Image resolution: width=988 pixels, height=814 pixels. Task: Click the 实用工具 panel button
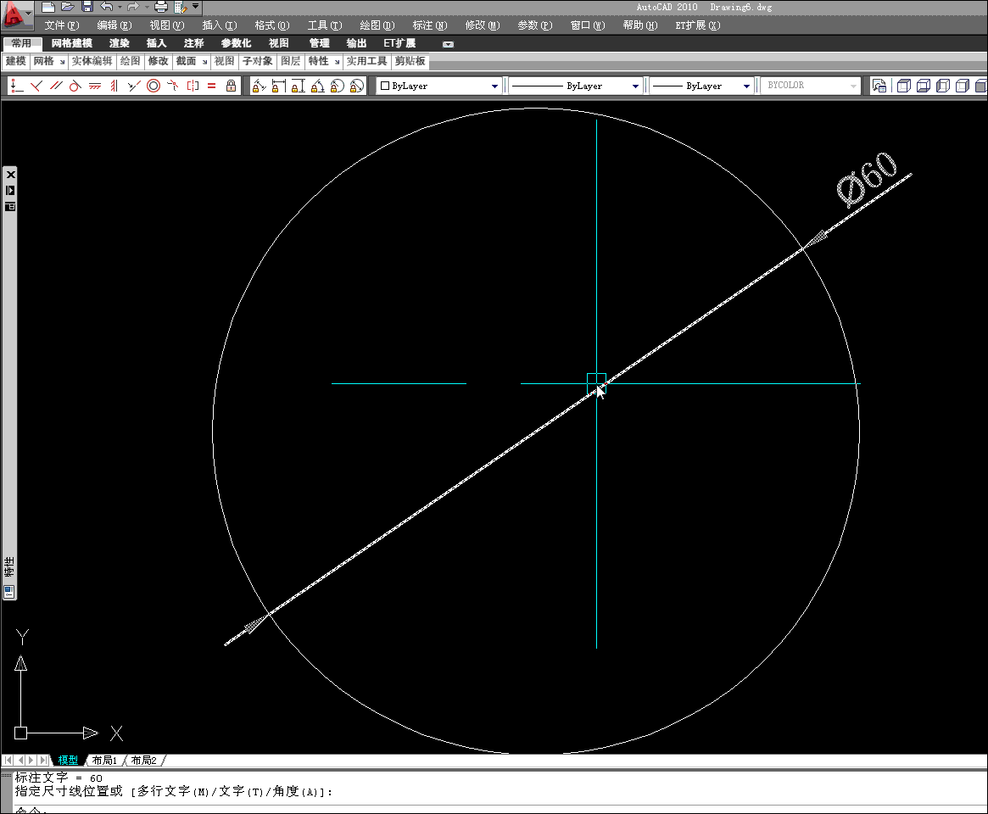(x=366, y=61)
